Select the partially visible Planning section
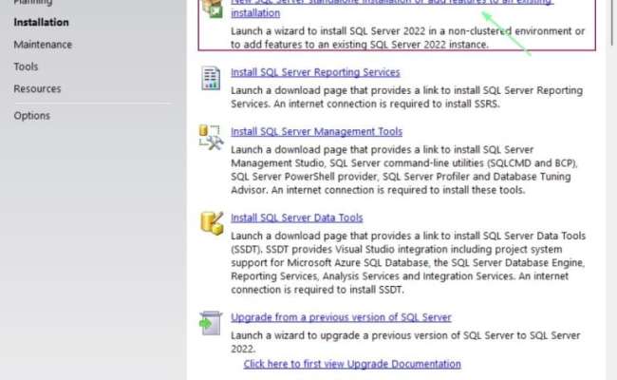The image size is (617, 380). 32,2
